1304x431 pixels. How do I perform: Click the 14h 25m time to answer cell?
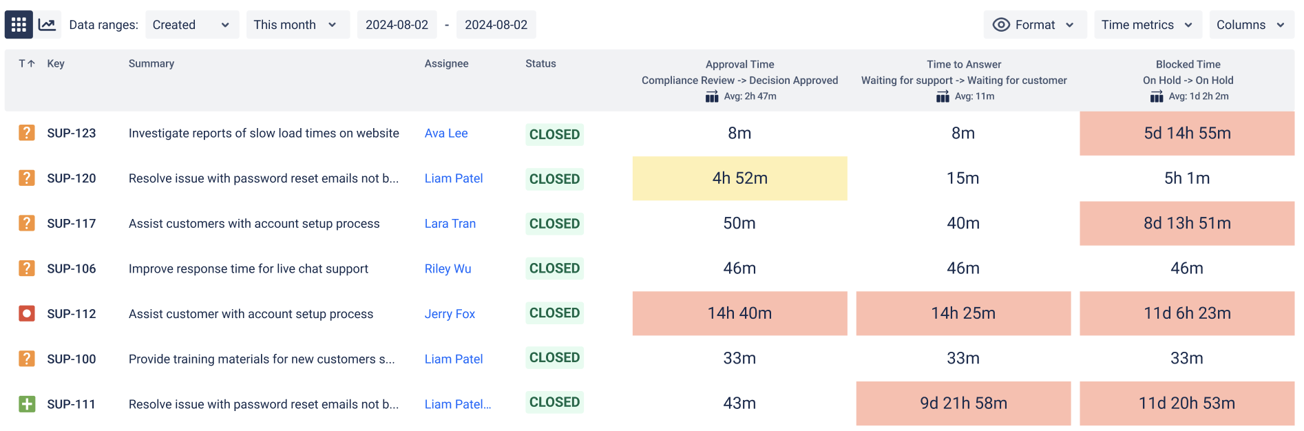click(964, 313)
